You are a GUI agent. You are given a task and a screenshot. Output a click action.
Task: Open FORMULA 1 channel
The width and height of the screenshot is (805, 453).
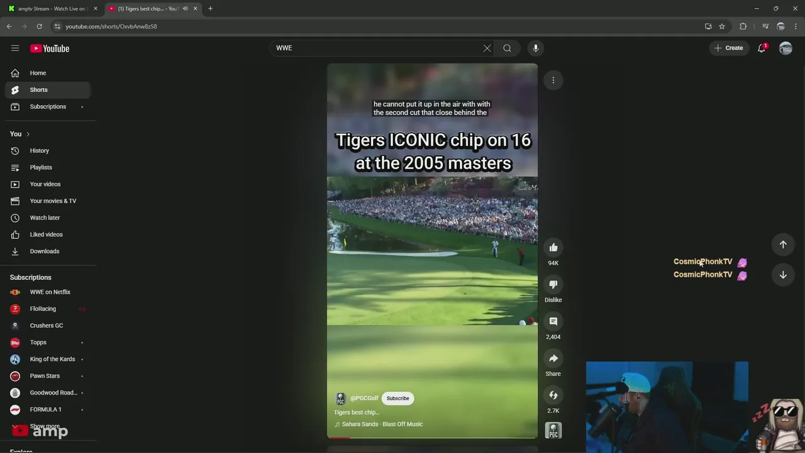[x=48, y=410]
